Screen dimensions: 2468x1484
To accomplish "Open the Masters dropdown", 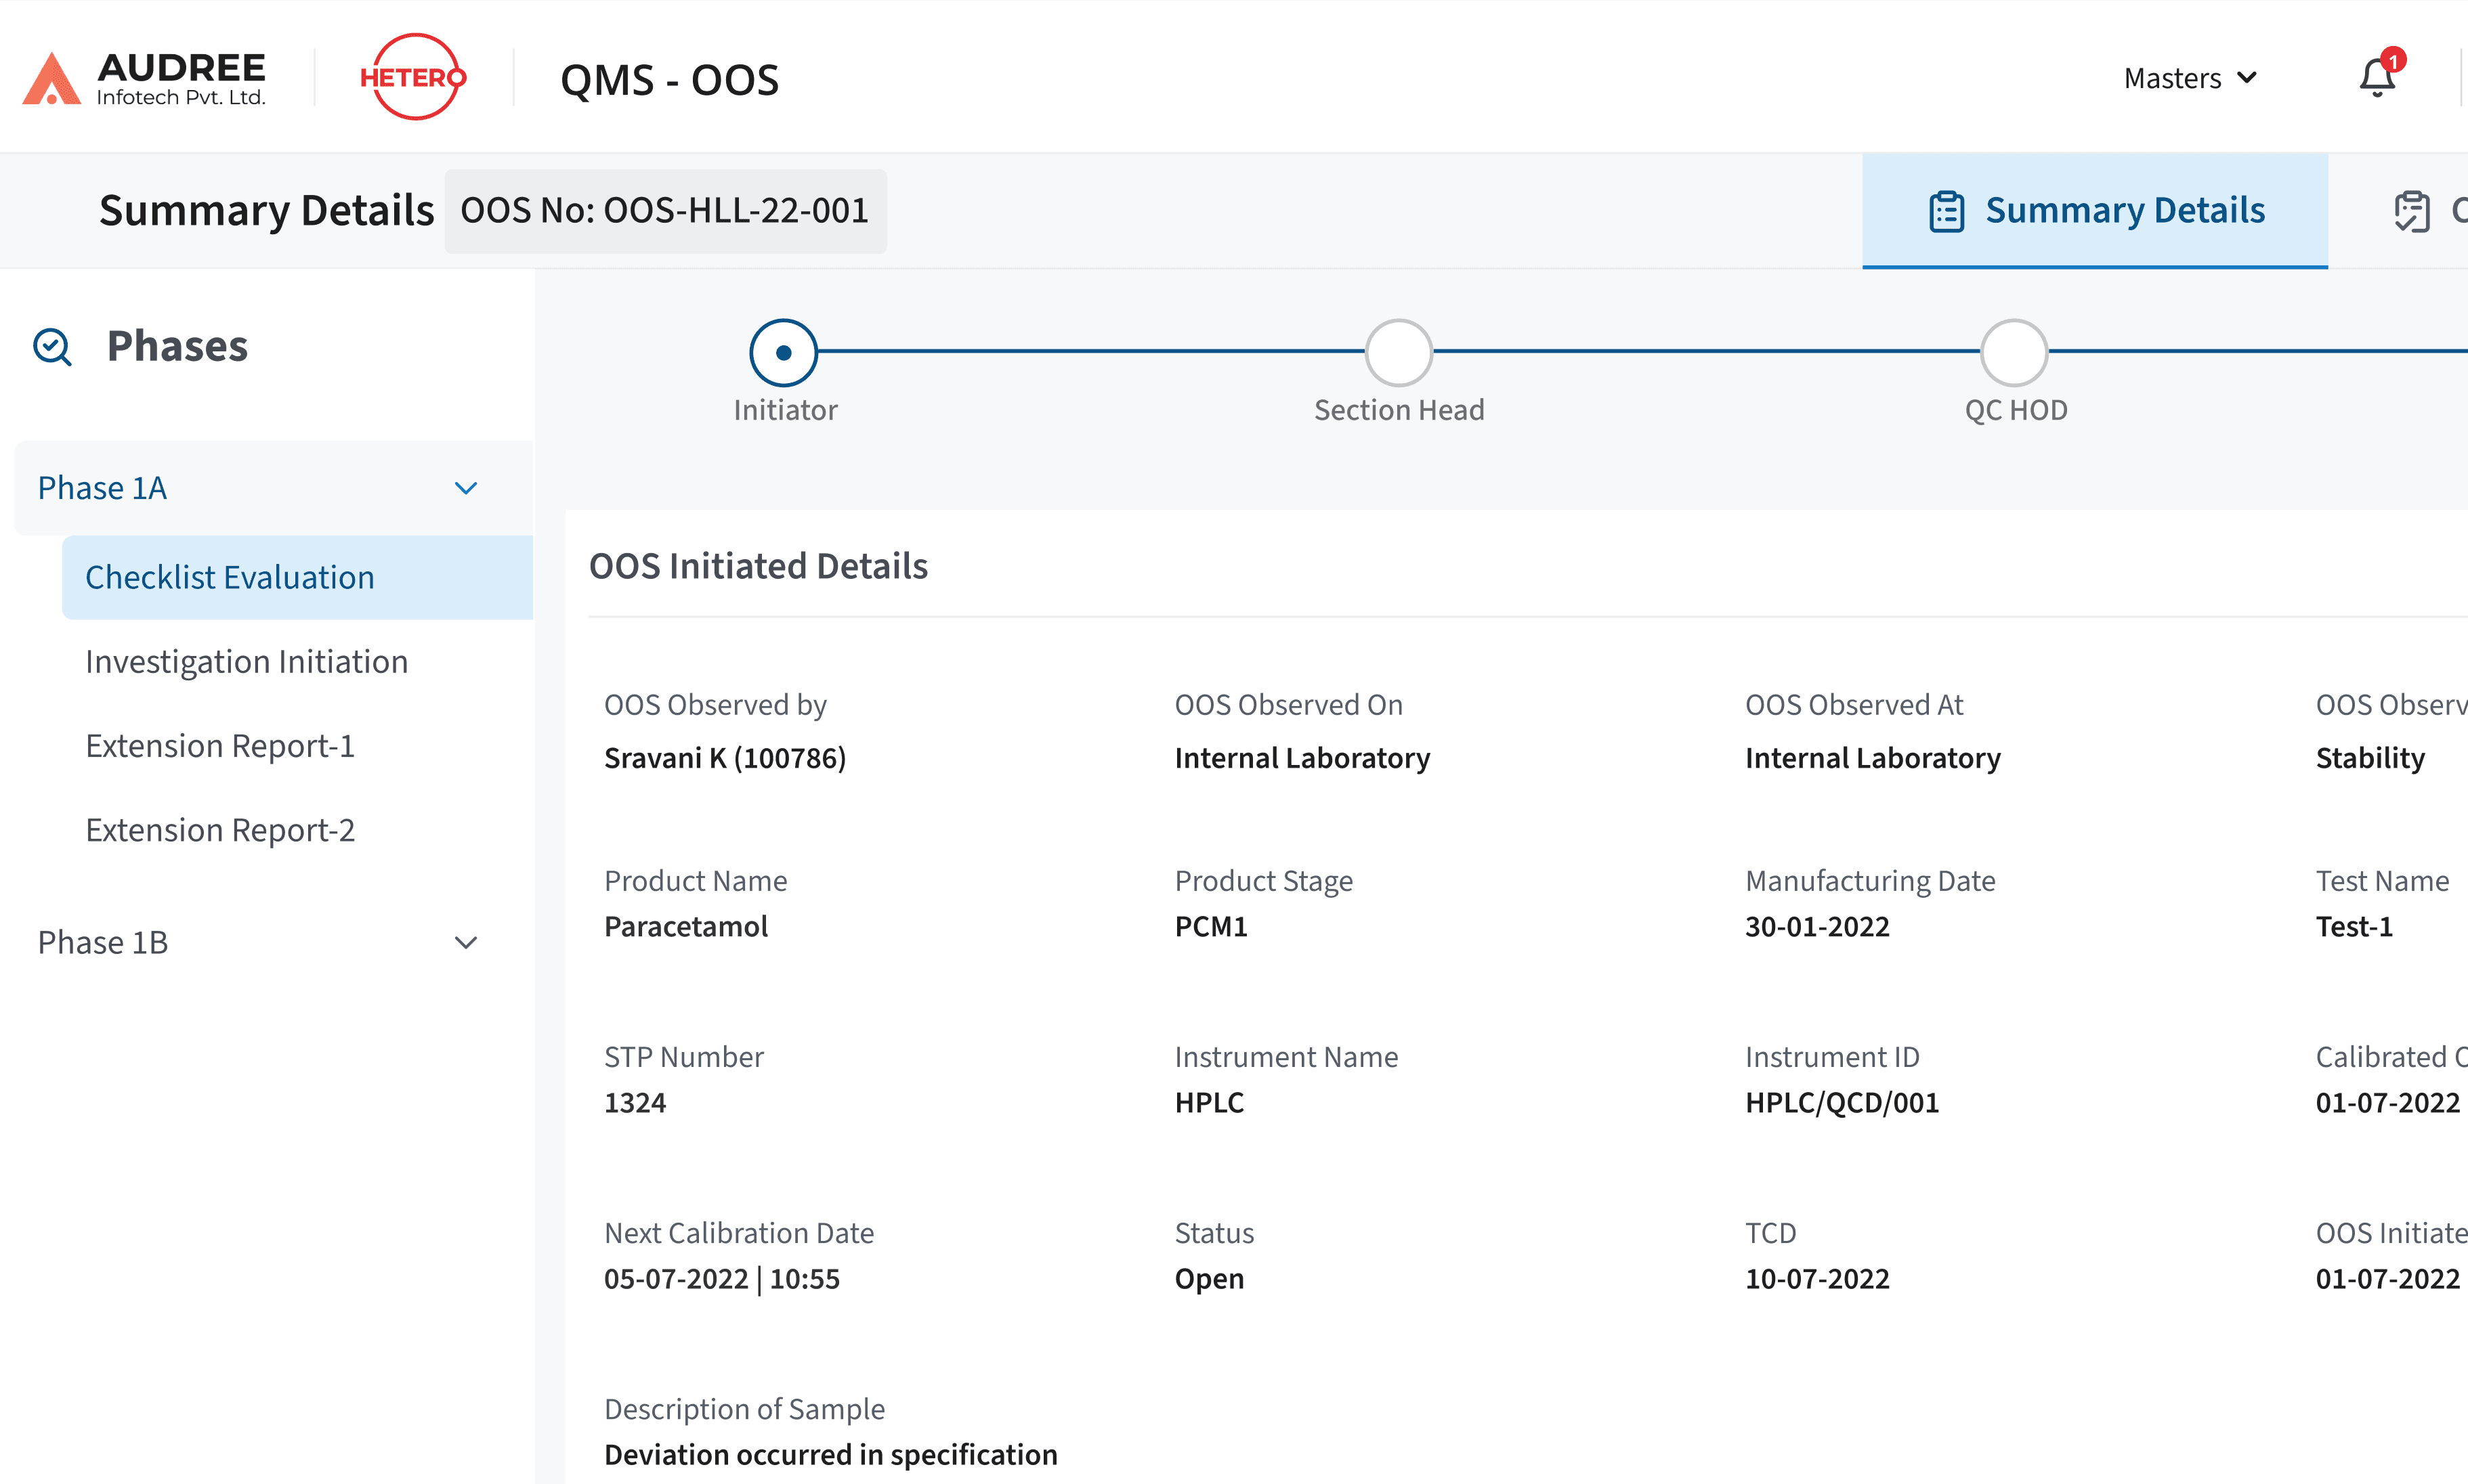I will [2190, 78].
